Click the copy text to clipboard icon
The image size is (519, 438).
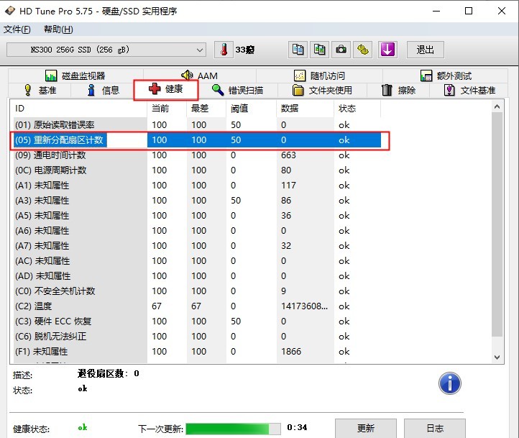coord(298,50)
